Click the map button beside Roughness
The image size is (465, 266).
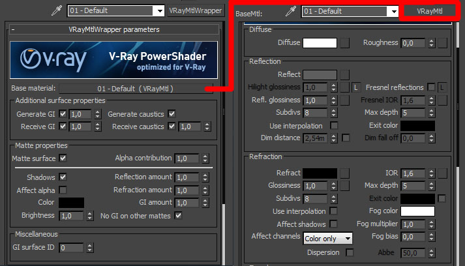[442, 43]
